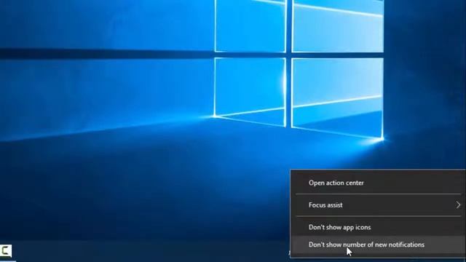Expand Focus assist submenu arrow

coord(458,205)
